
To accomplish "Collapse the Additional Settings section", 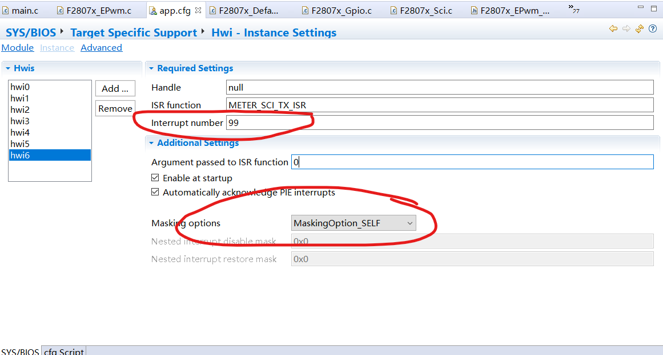I will coord(151,143).
